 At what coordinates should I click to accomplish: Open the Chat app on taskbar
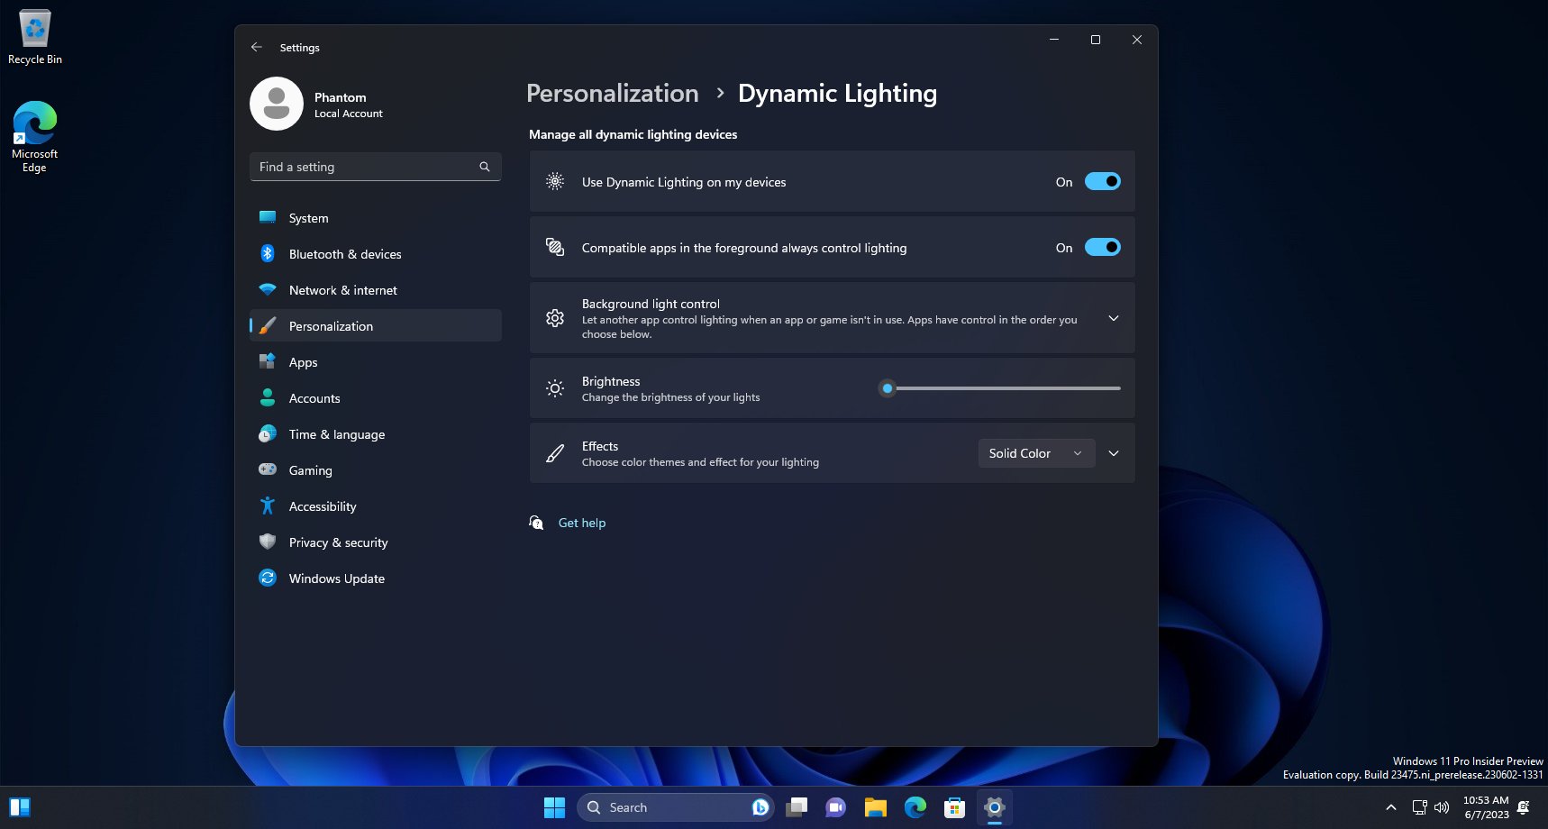pos(836,807)
